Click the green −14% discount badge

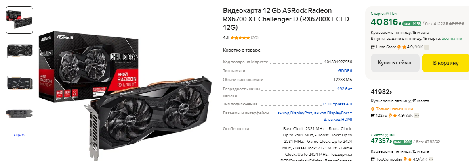pyautogui.click(x=412, y=24)
